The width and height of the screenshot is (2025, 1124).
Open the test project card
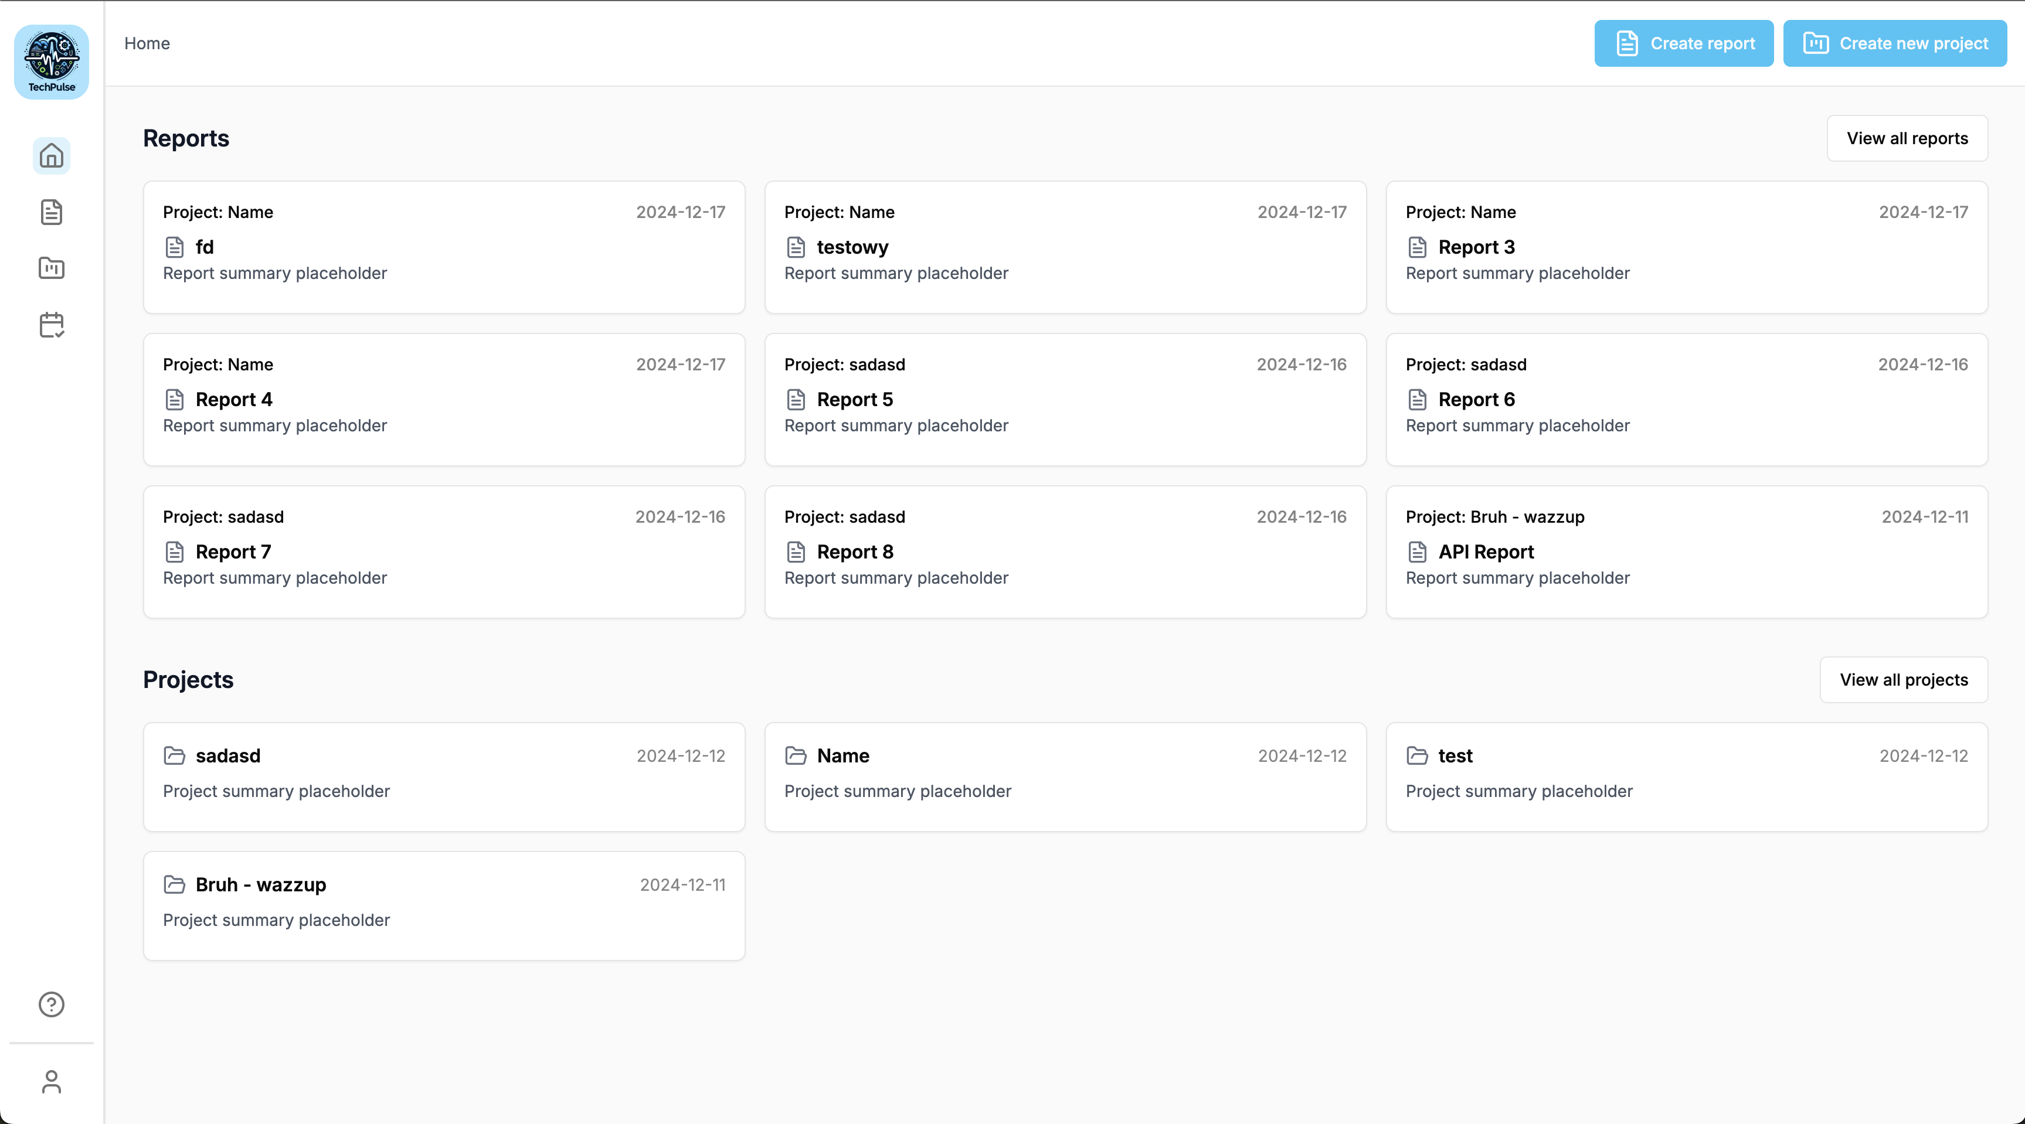pyautogui.click(x=1686, y=776)
